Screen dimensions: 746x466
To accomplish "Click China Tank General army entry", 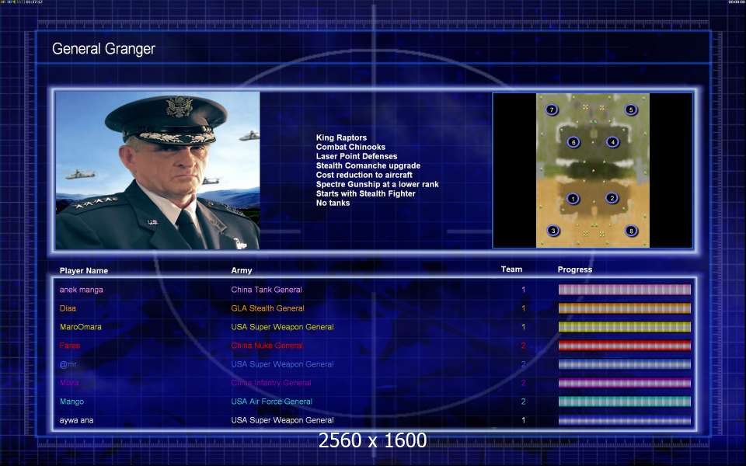I will point(267,290).
